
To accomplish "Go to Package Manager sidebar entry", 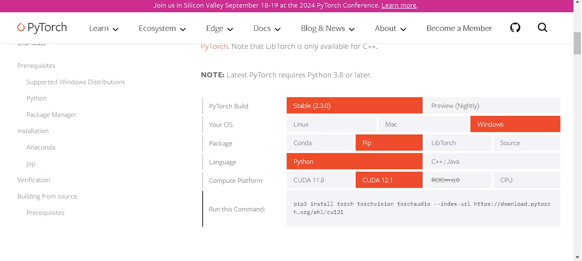I will pyautogui.click(x=52, y=115).
